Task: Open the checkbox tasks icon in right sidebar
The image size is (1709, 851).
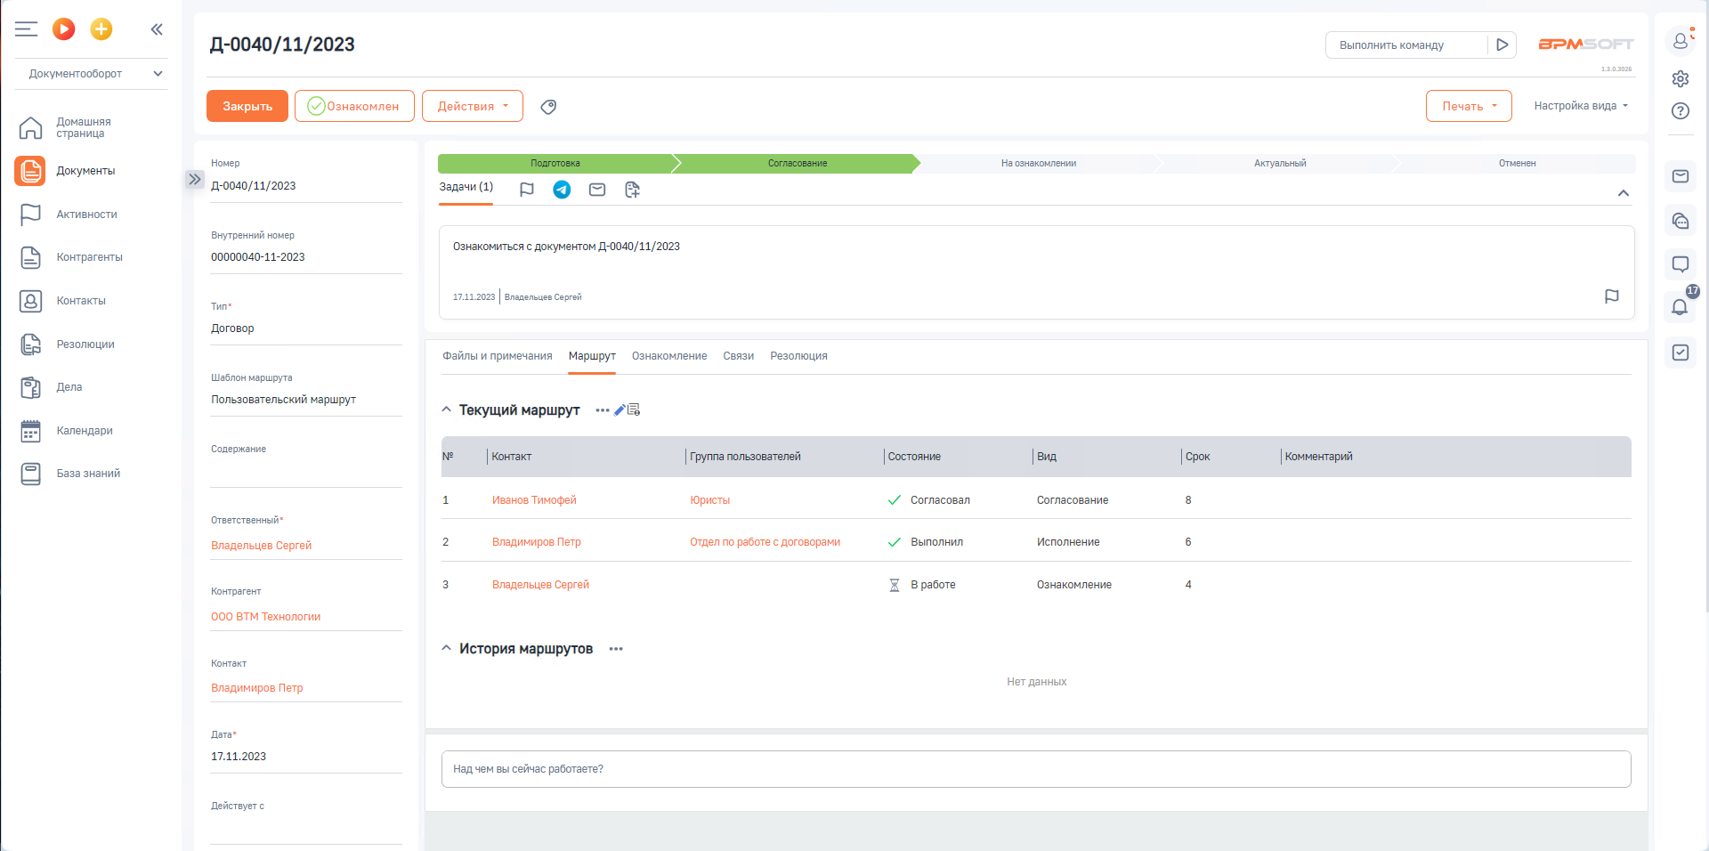Action: pyautogui.click(x=1681, y=353)
